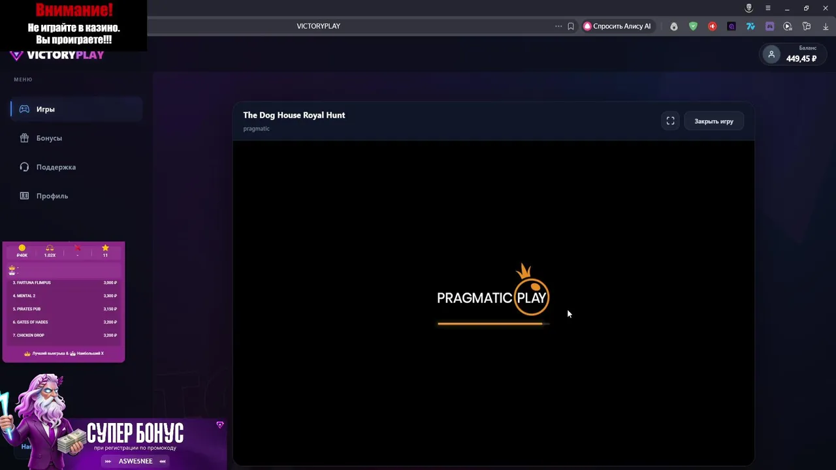836x470 pixels.
Task: Open the purple gamepad extension icon
Action: [769, 26]
